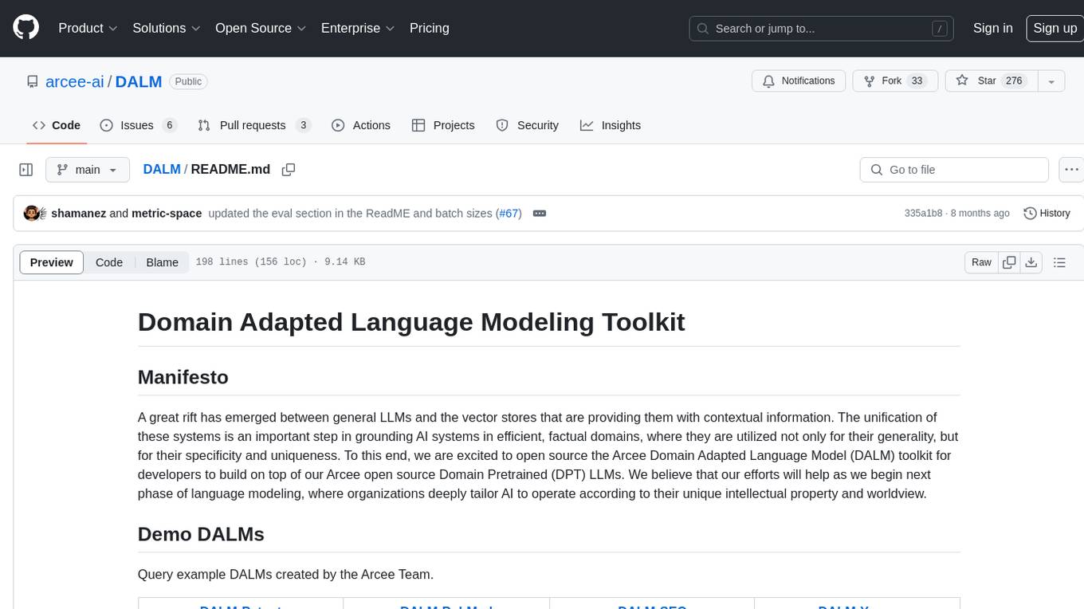The height and width of the screenshot is (609, 1084).
Task: Open more file actions ellipsis menu
Action: [1071, 170]
